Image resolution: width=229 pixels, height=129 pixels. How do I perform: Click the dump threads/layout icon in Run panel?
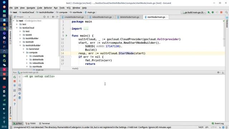pyautogui.click(x=15, y=91)
